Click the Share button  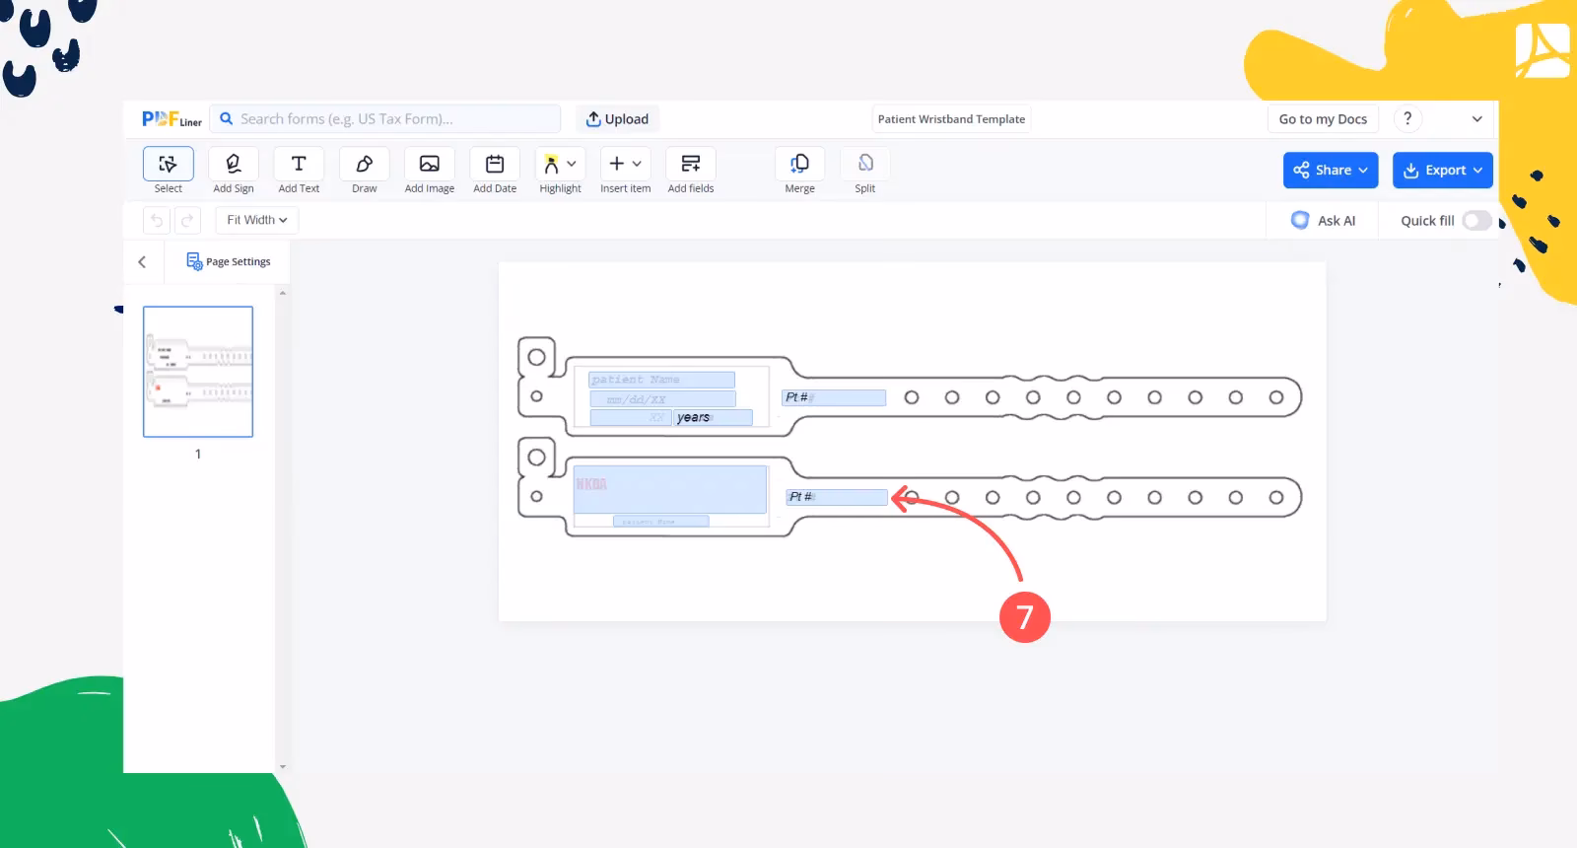(1330, 170)
